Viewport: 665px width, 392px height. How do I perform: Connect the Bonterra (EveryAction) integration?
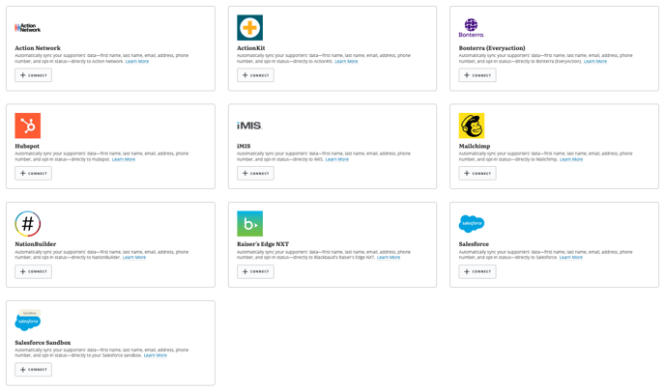tap(477, 75)
